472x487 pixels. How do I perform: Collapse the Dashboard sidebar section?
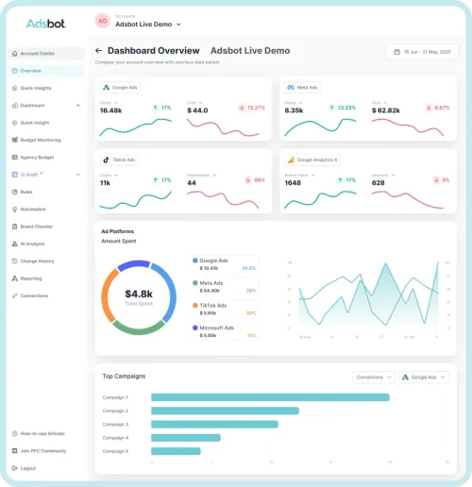pyautogui.click(x=78, y=106)
